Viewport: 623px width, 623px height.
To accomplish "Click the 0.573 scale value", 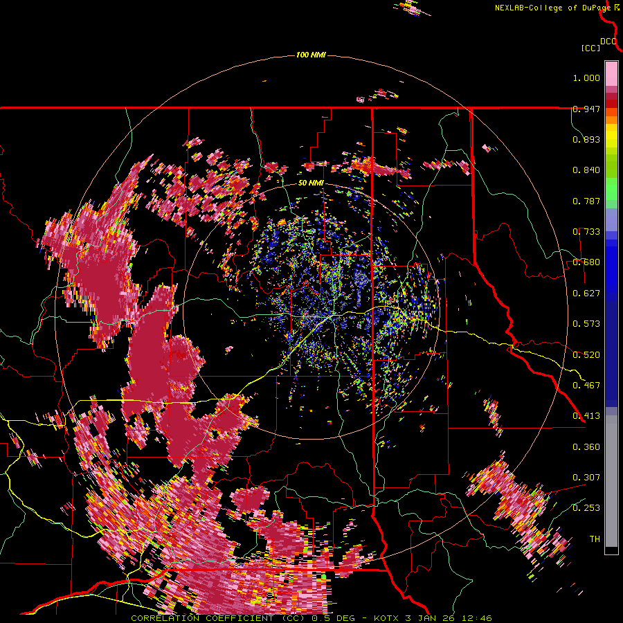I will [586, 324].
